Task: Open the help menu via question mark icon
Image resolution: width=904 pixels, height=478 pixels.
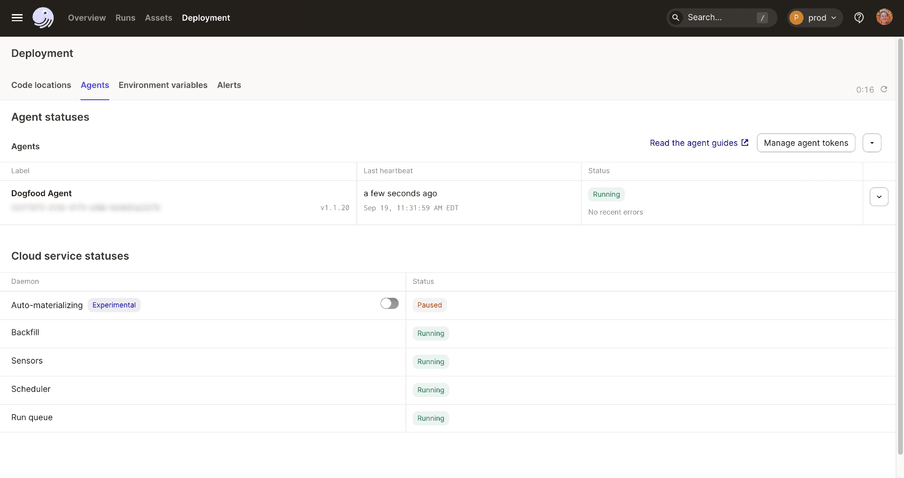Action: click(859, 17)
